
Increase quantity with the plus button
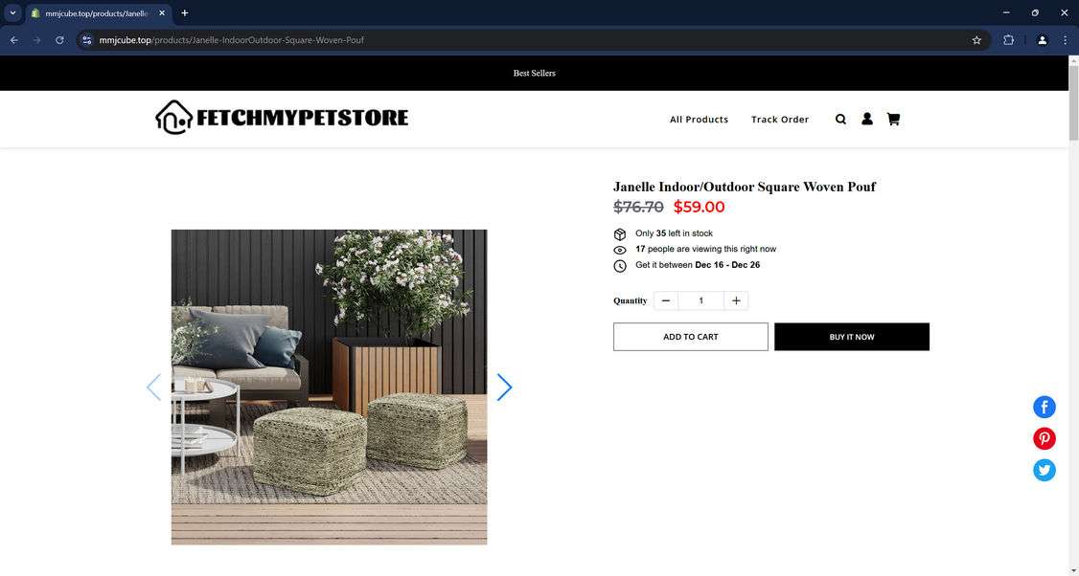point(736,300)
